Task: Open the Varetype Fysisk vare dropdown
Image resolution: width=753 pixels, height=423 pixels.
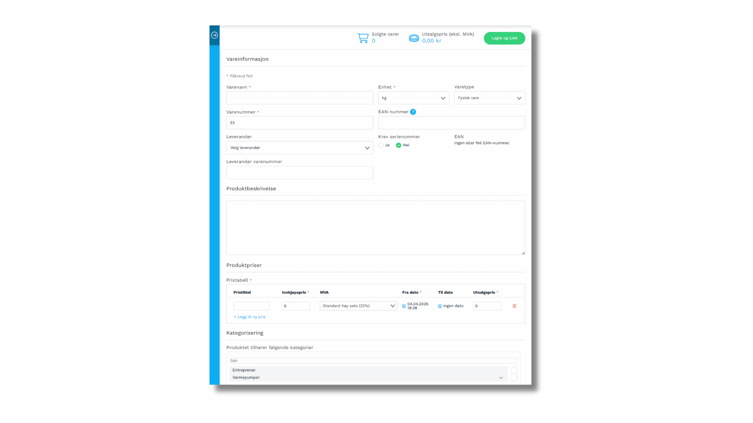Action: coord(489,98)
